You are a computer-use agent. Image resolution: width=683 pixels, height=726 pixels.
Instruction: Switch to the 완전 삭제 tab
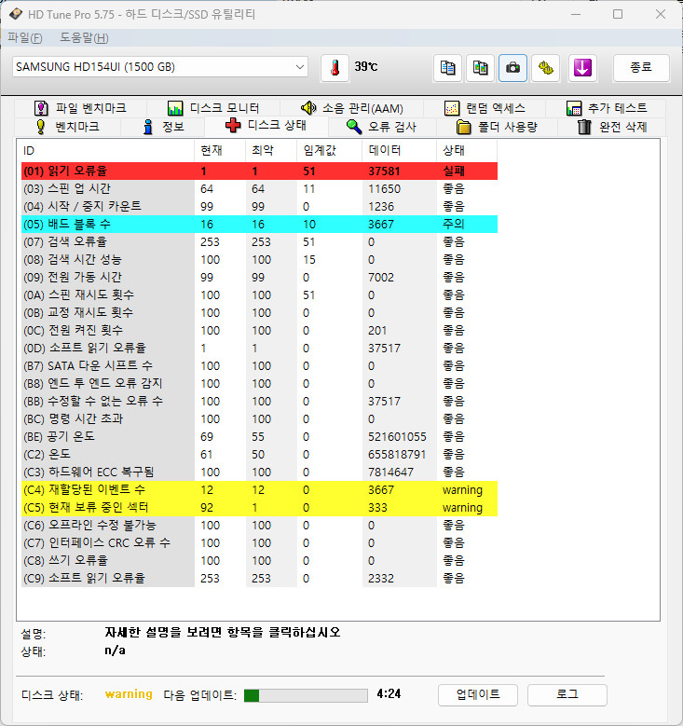[x=612, y=127]
